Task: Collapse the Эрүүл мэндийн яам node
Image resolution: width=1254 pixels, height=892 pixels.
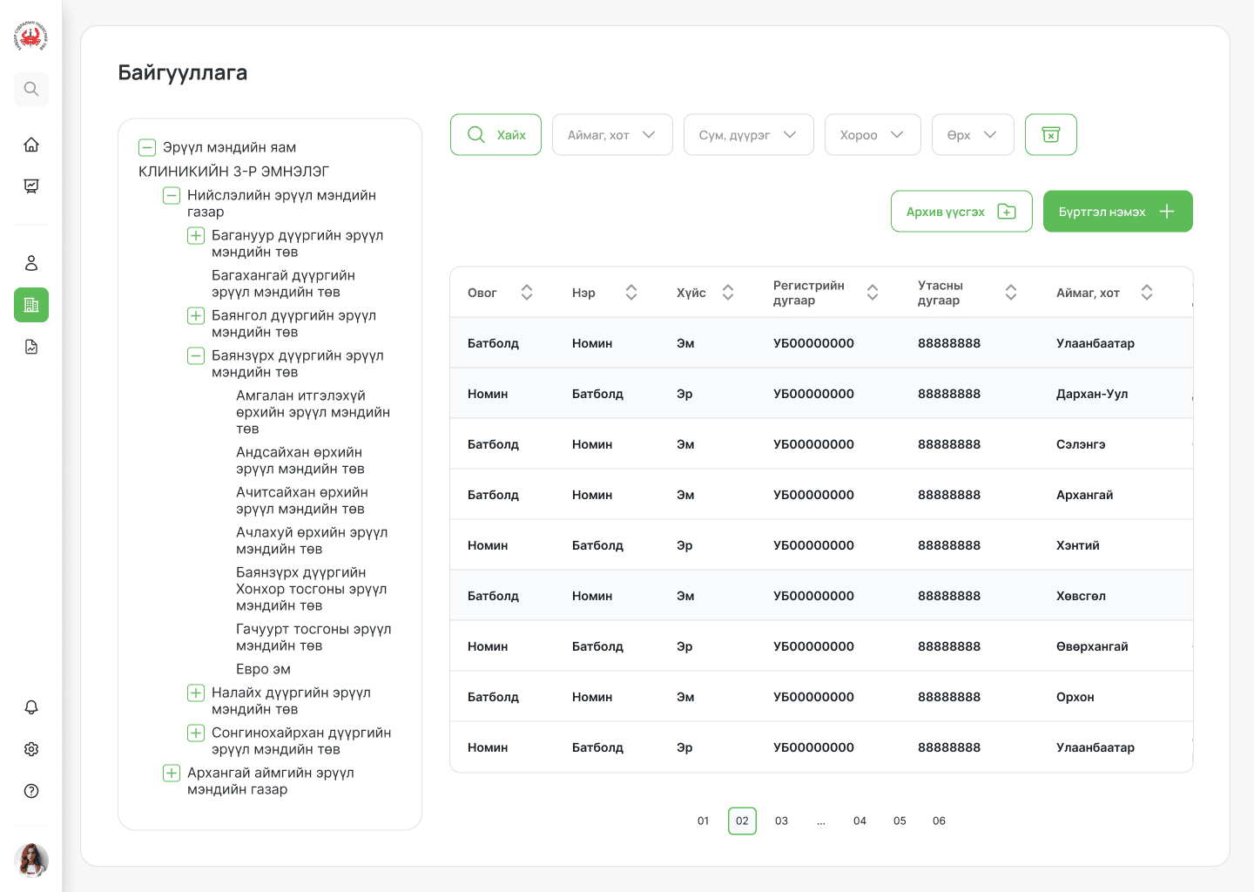Action: click(147, 147)
